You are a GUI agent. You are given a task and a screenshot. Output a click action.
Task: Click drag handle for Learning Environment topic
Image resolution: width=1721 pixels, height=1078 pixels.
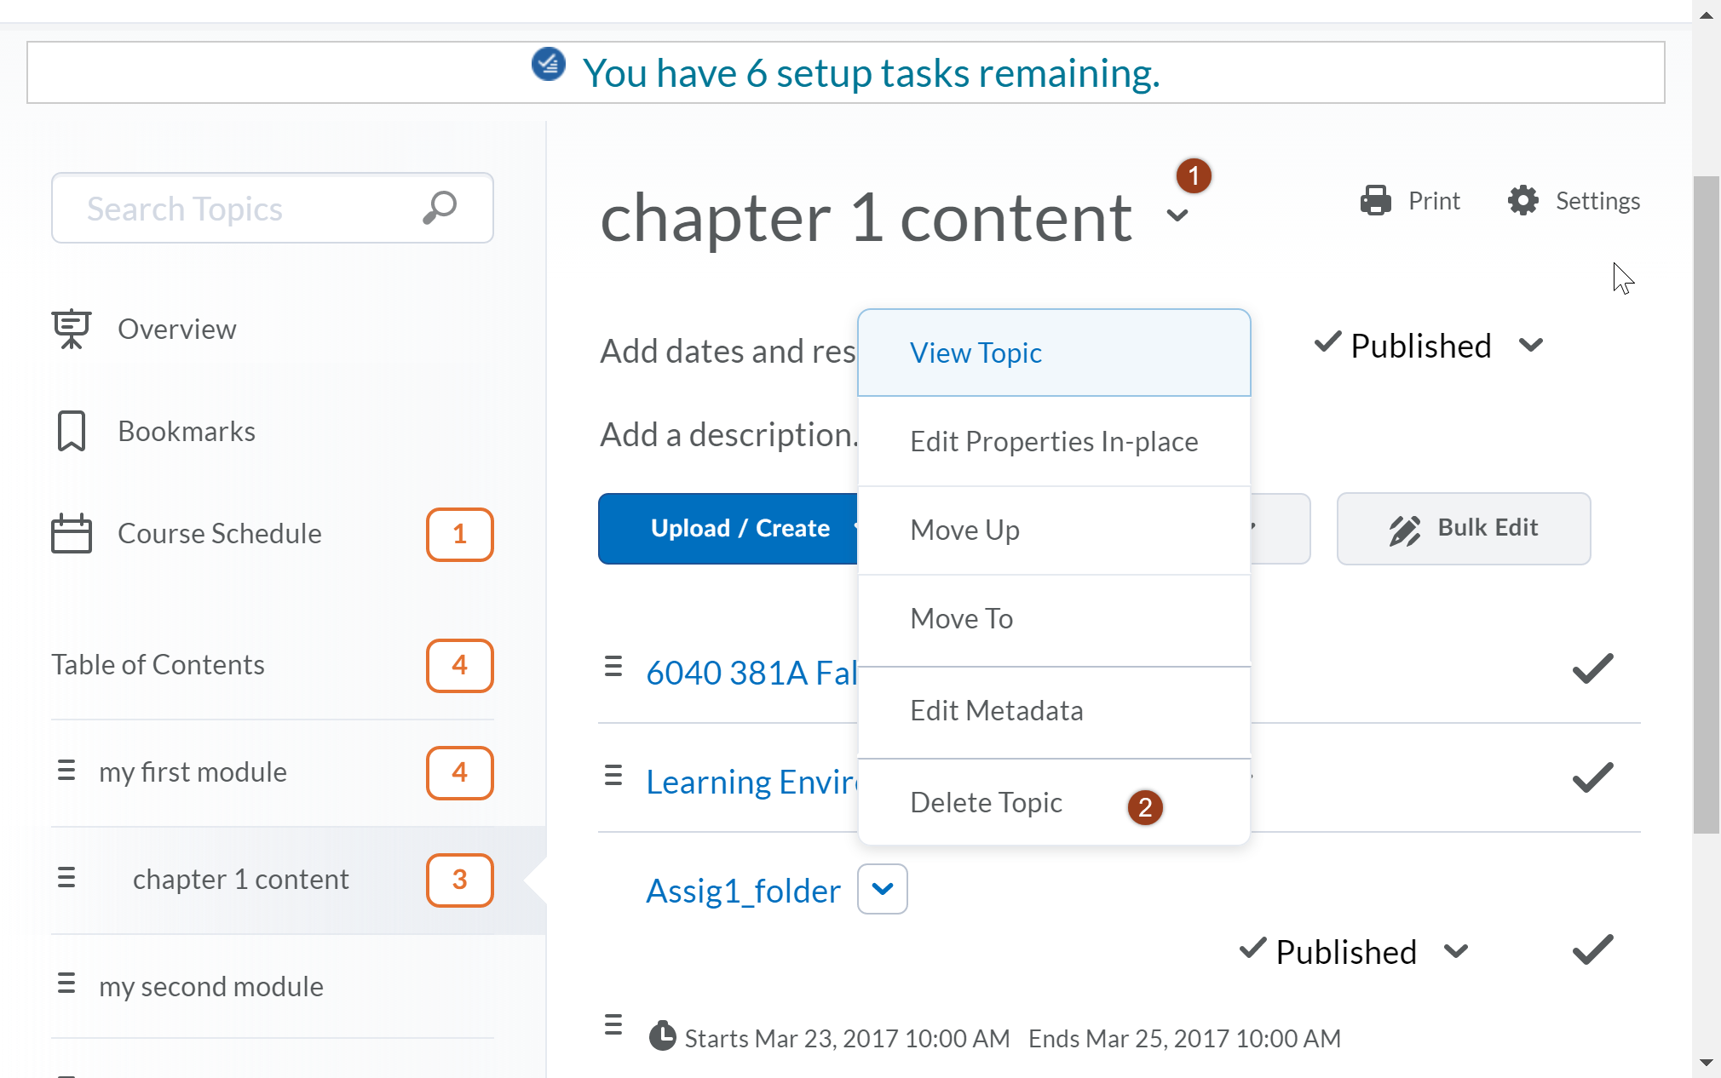click(x=613, y=776)
